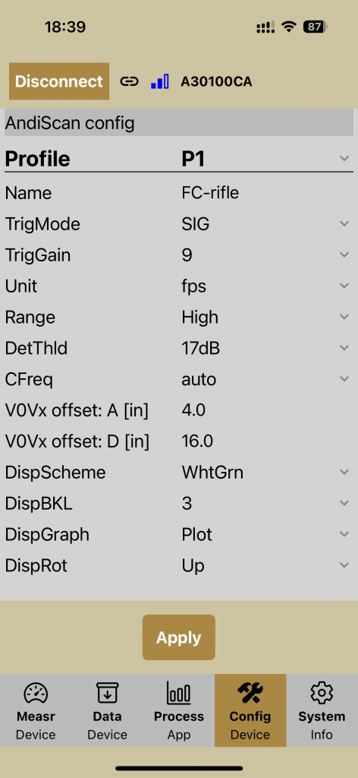Click the Disconnect button
The width and height of the screenshot is (358, 778).
tap(59, 81)
